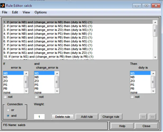Open the Edit menu
Image resolution: width=163 pixels, height=132 pixels.
[x=15, y=12]
